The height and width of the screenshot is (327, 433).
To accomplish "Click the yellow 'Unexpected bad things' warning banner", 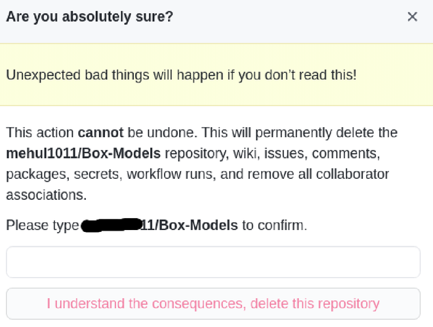I will click(x=181, y=75).
